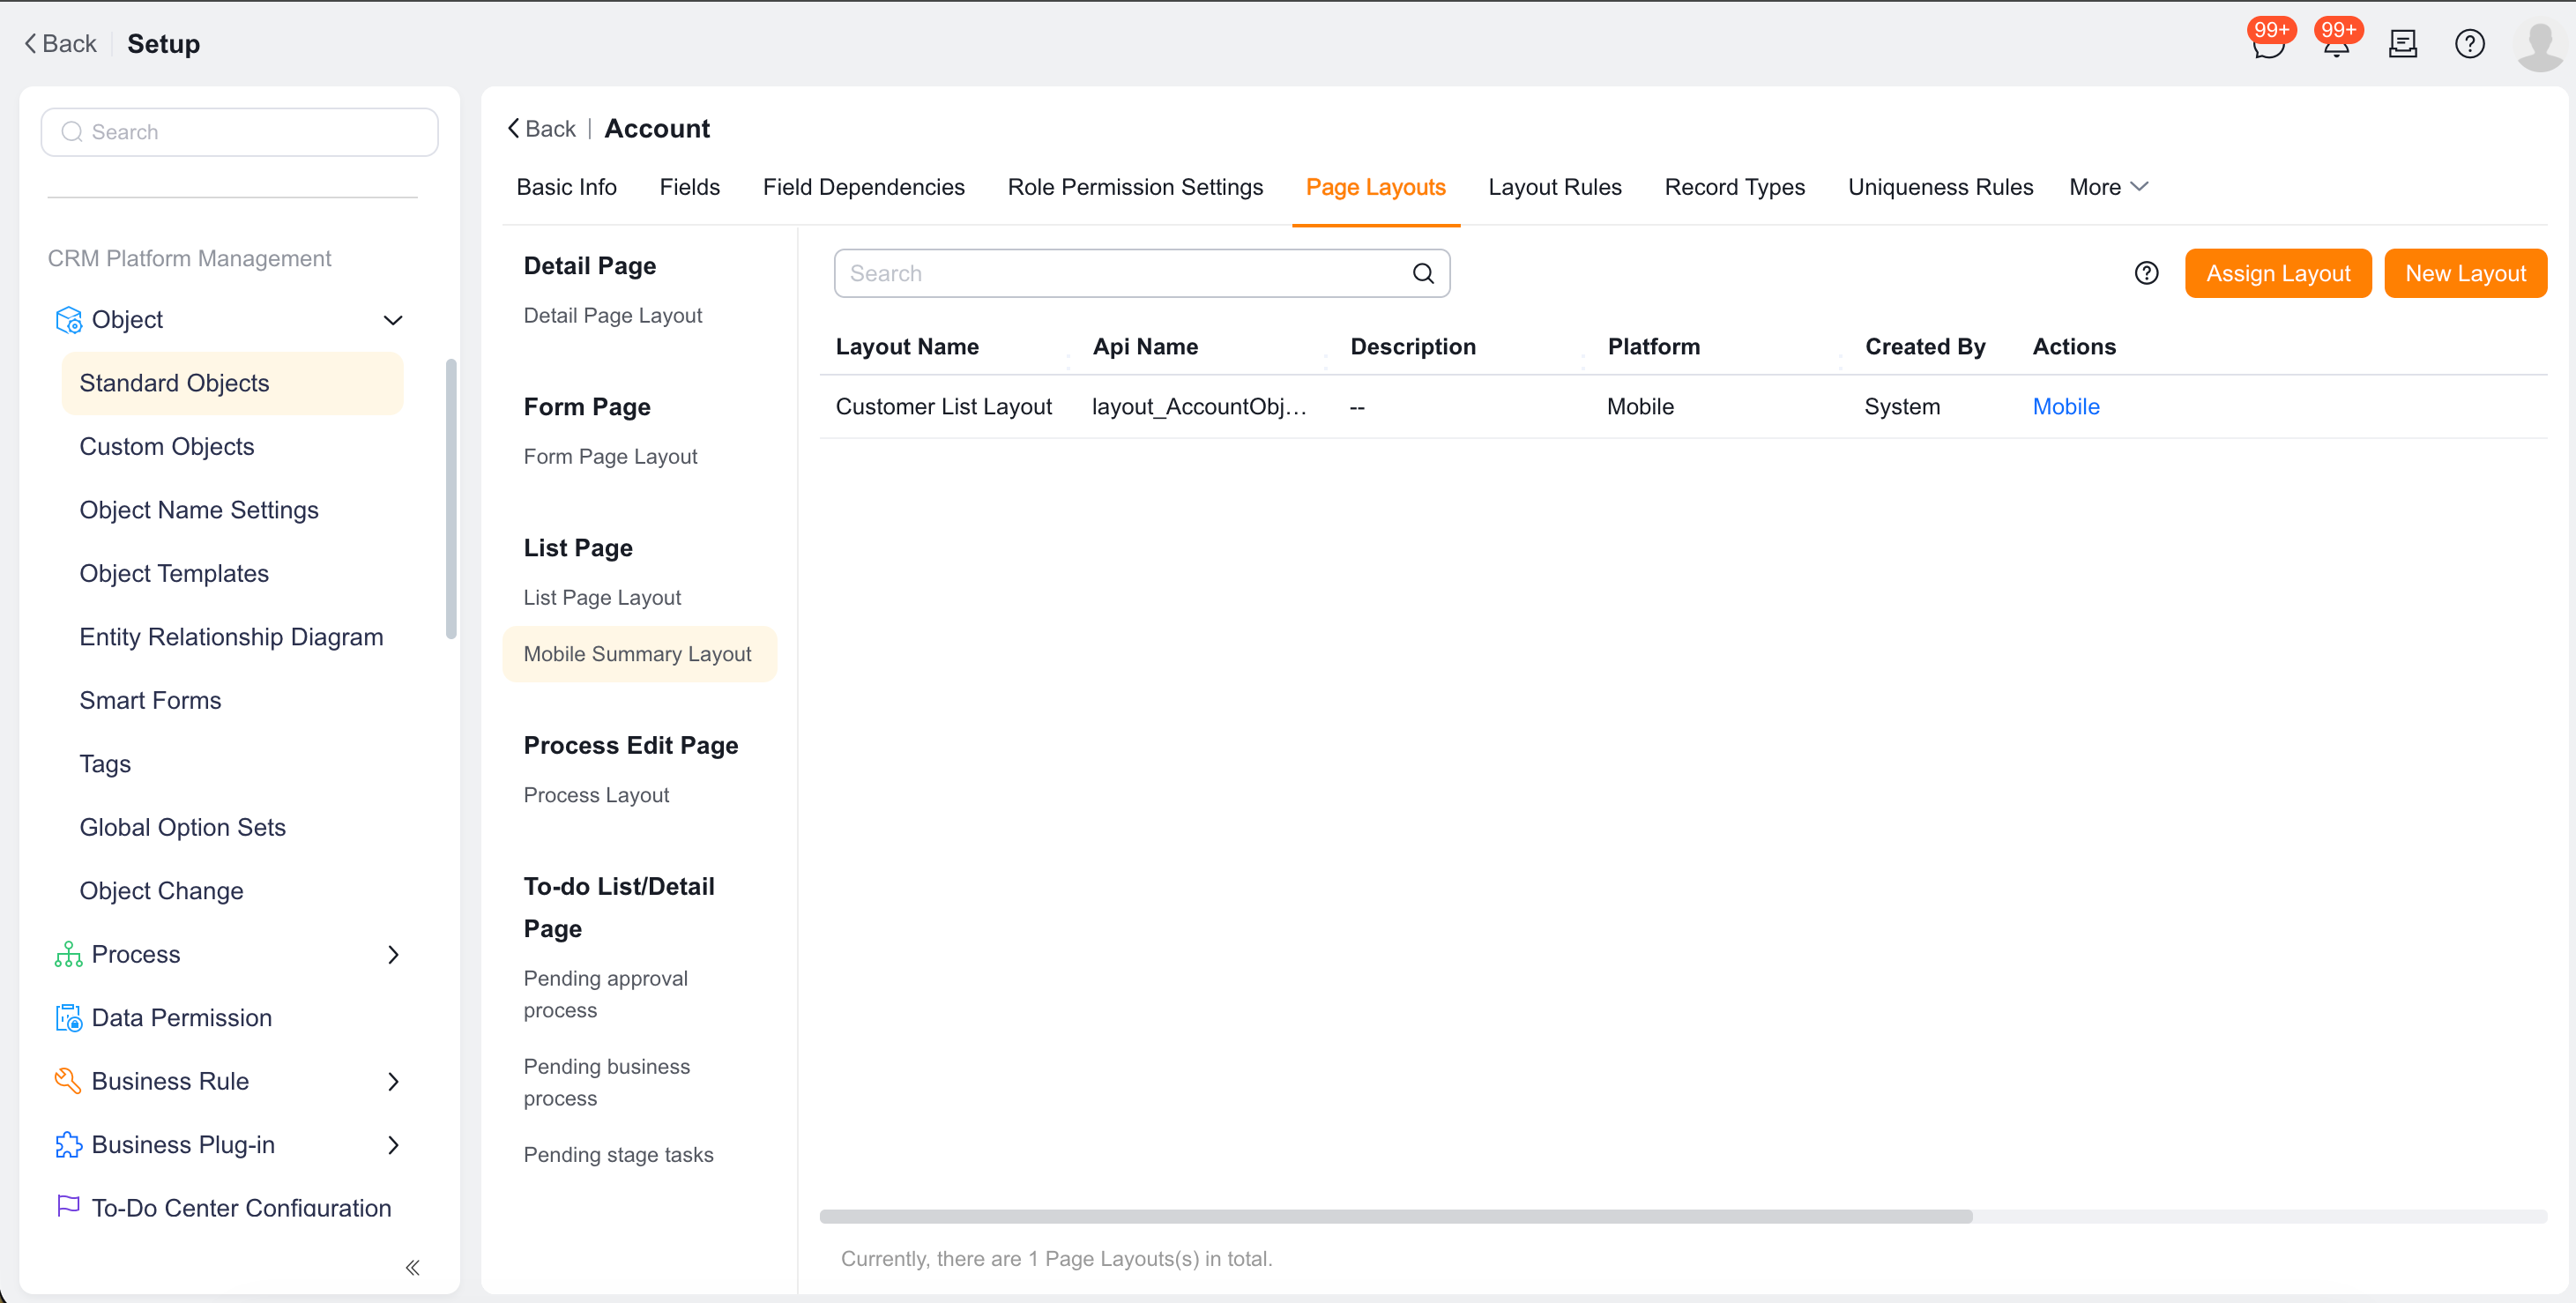The height and width of the screenshot is (1303, 2576).
Task: Open the Field Dependencies tab
Action: [x=863, y=187]
